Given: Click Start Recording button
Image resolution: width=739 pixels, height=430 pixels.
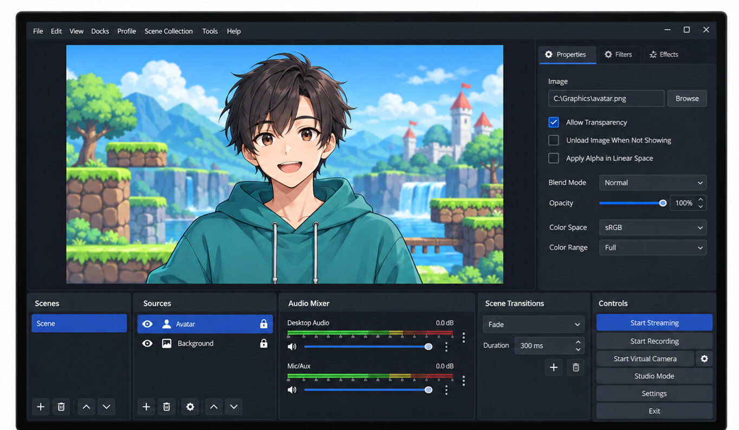Looking at the screenshot, I should [654, 341].
